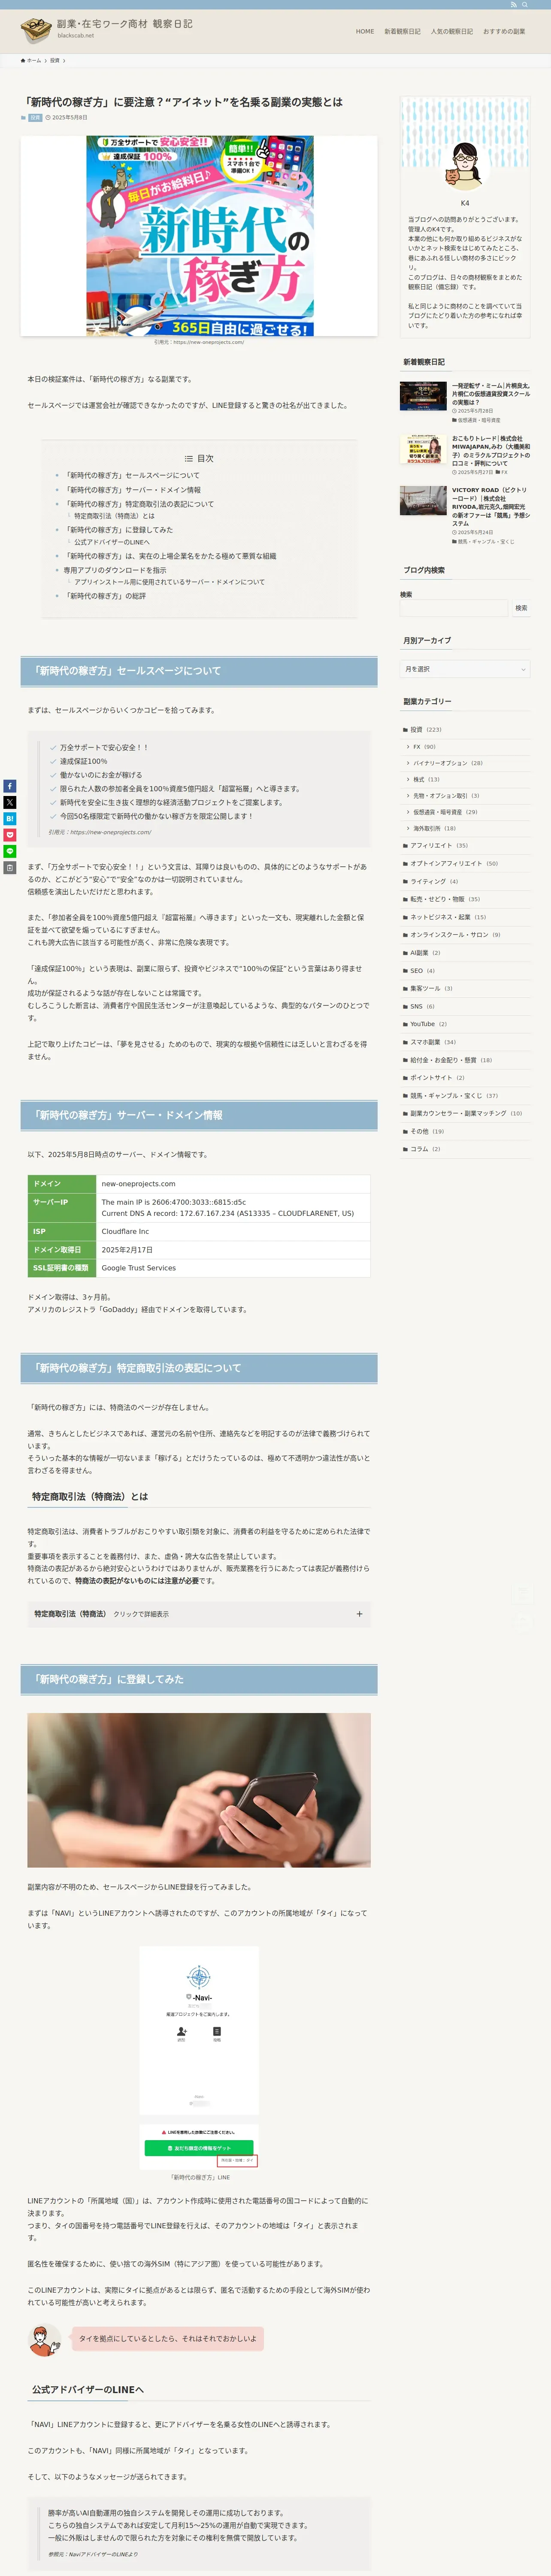551x2576 pixels.
Task: Jump to サーバー・ドメイン情報 in table of contents
Action: (x=132, y=490)
